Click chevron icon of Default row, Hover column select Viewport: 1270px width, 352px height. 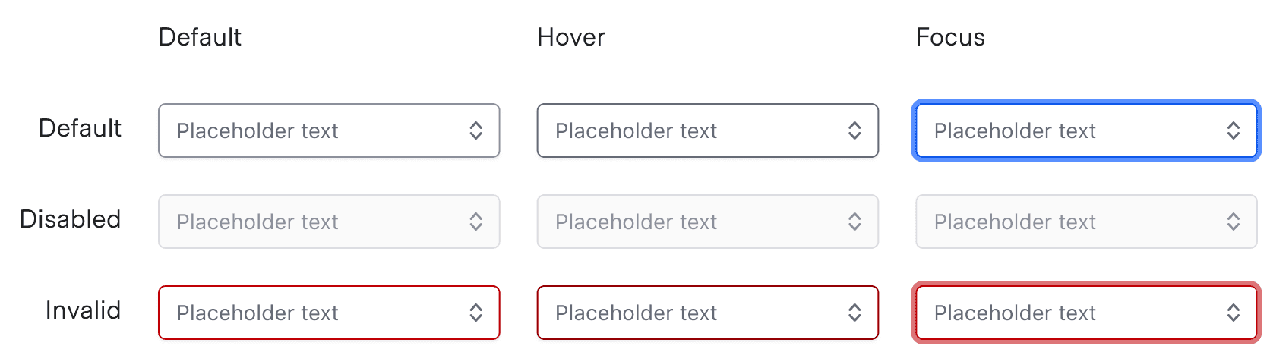[855, 130]
